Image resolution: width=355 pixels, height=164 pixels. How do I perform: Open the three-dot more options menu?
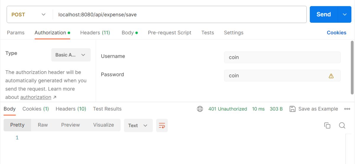coord(347,109)
